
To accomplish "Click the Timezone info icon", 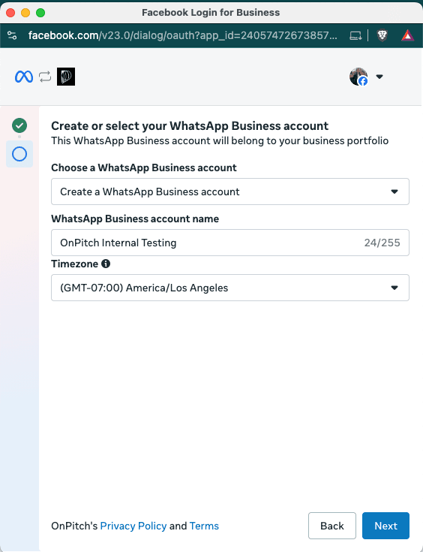I will coord(106,264).
